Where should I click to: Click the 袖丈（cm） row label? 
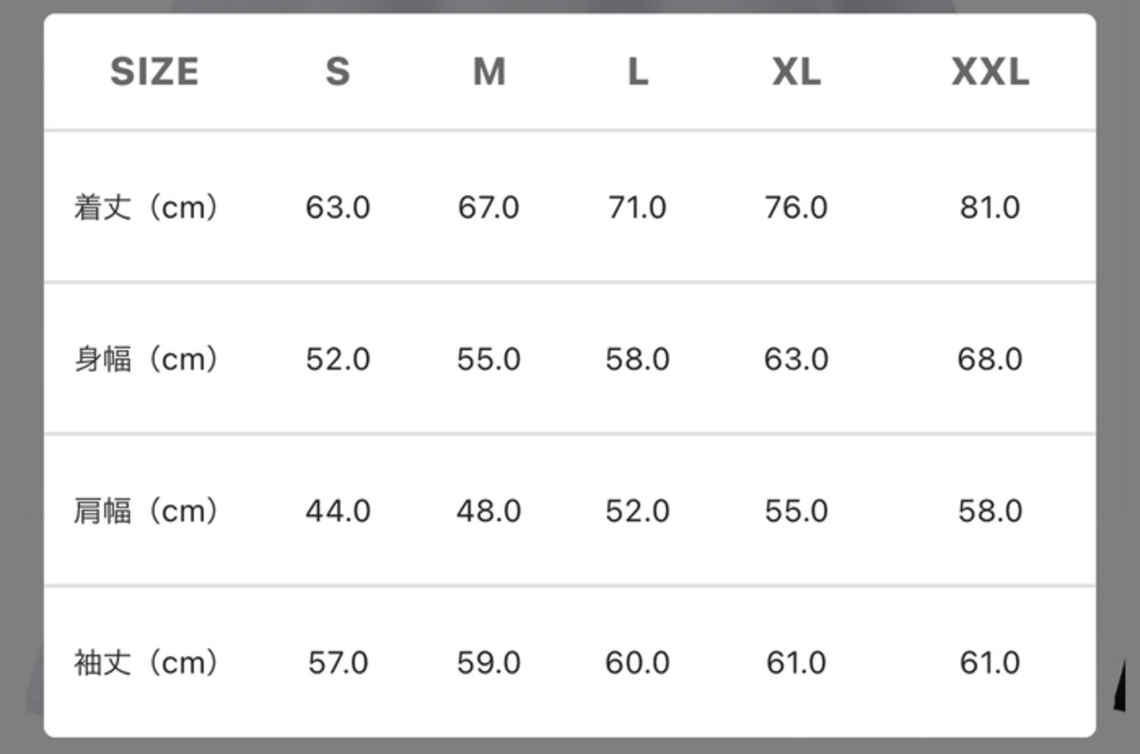click(x=146, y=663)
